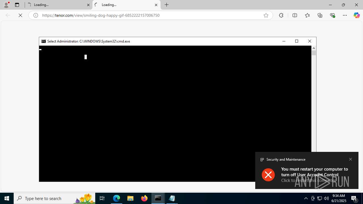Open Microsoft Edge from the taskbar

tap(117, 198)
